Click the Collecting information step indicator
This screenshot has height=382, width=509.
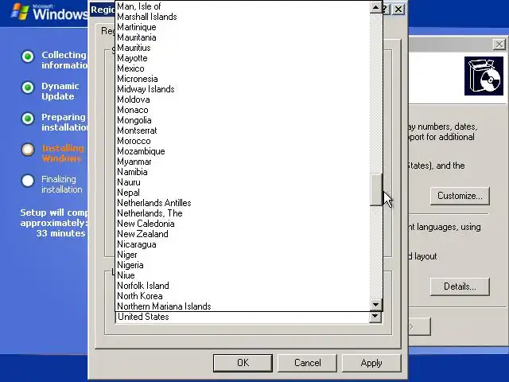click(28, 57)
